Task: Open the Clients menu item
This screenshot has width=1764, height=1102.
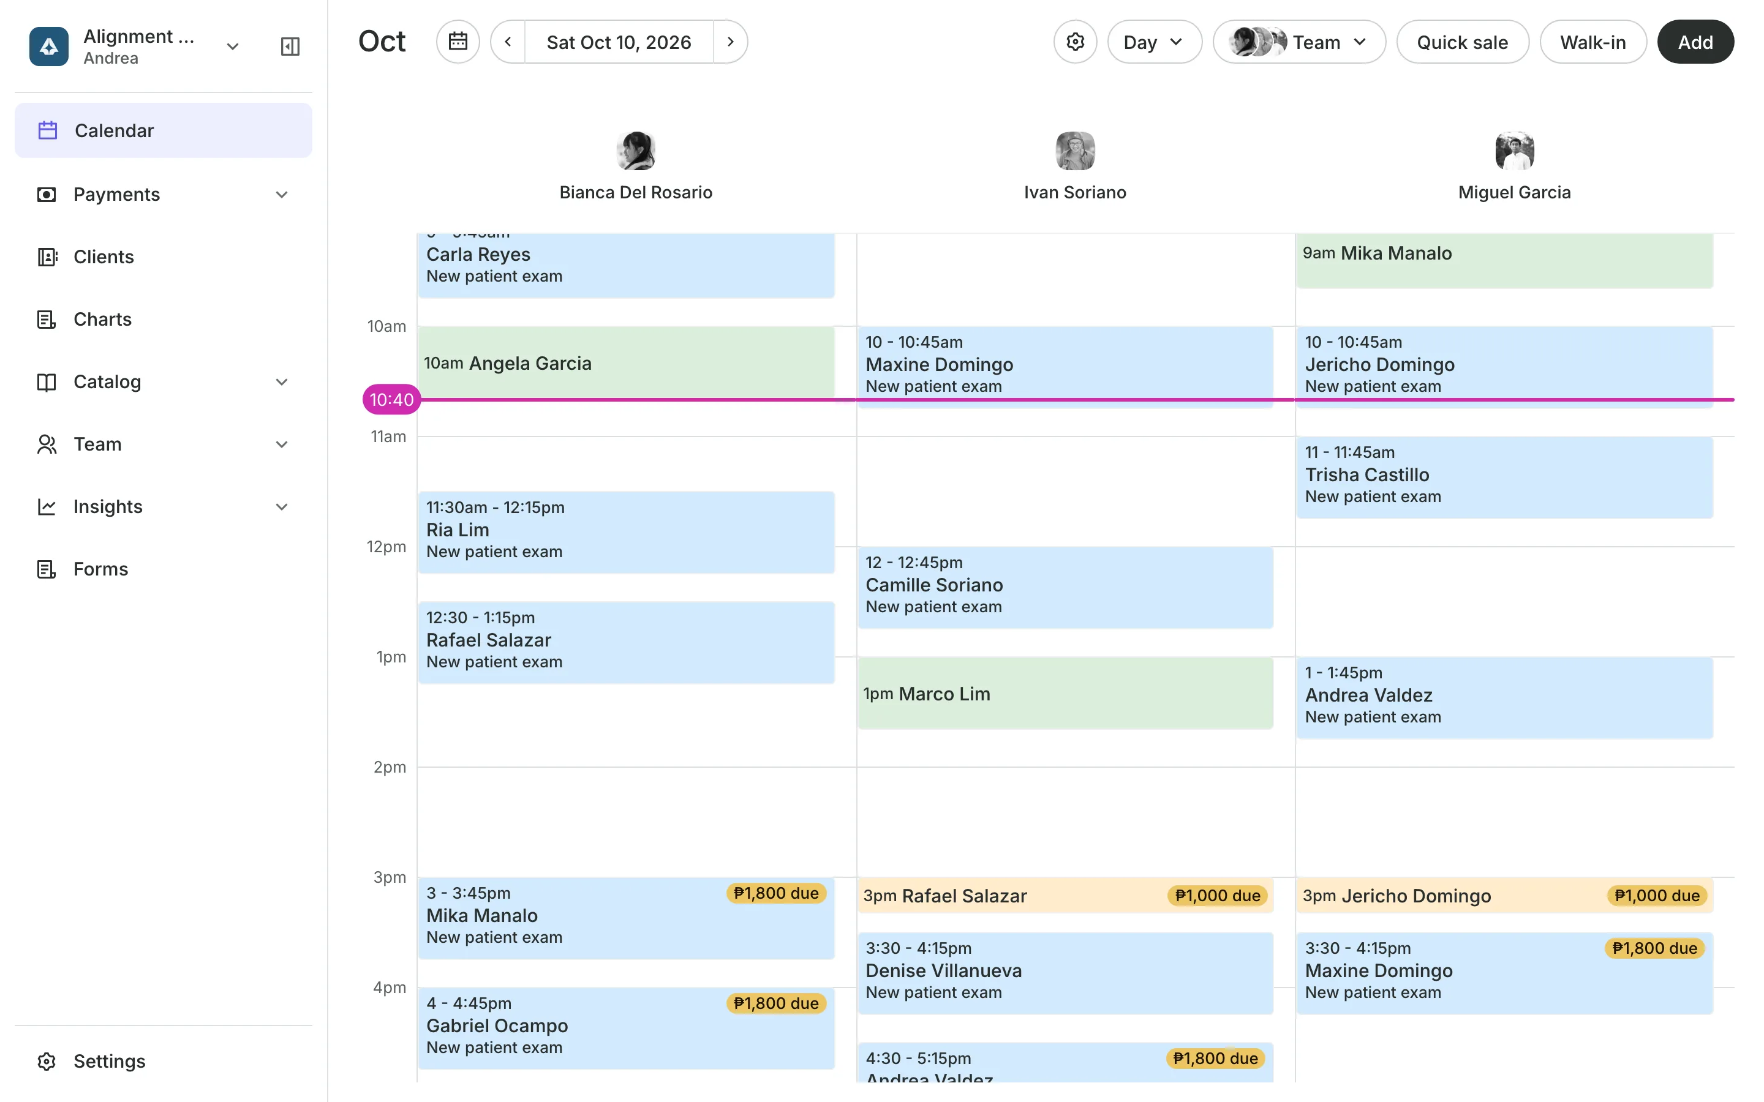Action: point(164,257)
